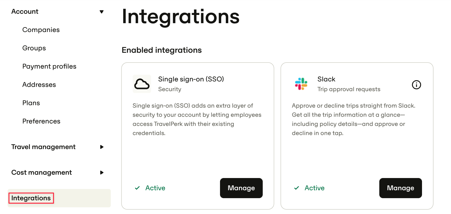Open the Companies menu item
The width and height of the screenshot is (451, 214).
(x=41, y=30)
